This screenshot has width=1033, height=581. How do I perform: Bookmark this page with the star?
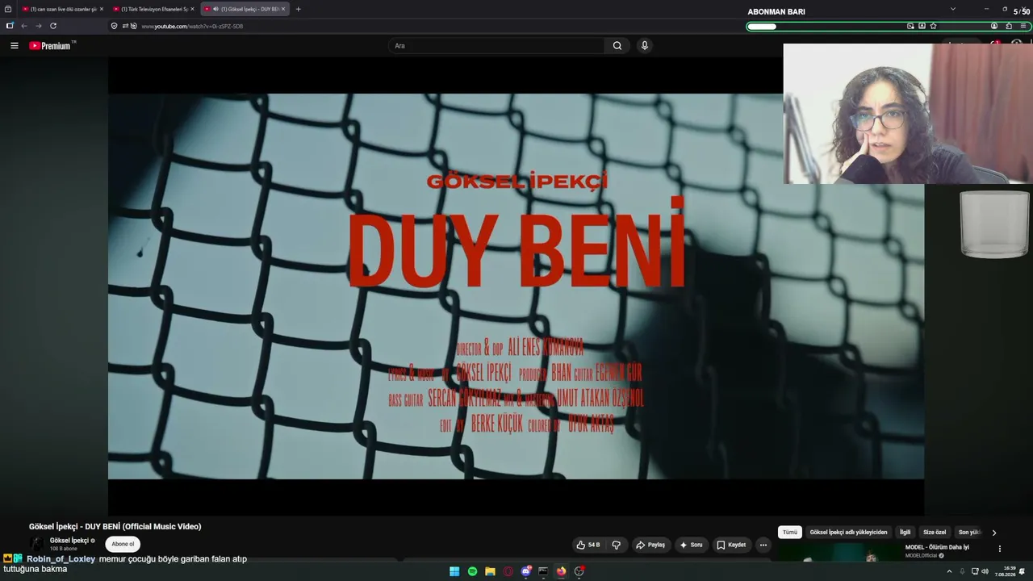click(x=933, y=26)
